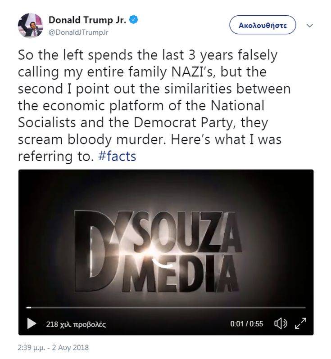The width and height of the screenshot is (331, 359).
Task: Expand the video to fullscreen
Action: click(300, 323)
